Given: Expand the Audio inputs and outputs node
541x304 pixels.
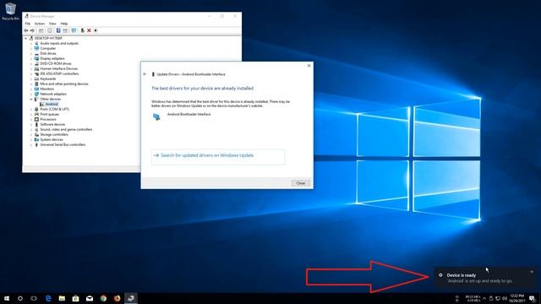Looking at the screenshot, I should (x=31, y=43).
